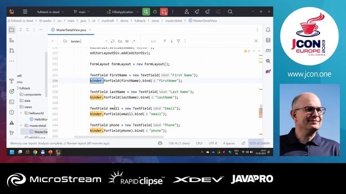Click the MasterDetailView breadcrumb
Image resolution: width=346 pixels, height=194 pixels.
click(203, 20)
